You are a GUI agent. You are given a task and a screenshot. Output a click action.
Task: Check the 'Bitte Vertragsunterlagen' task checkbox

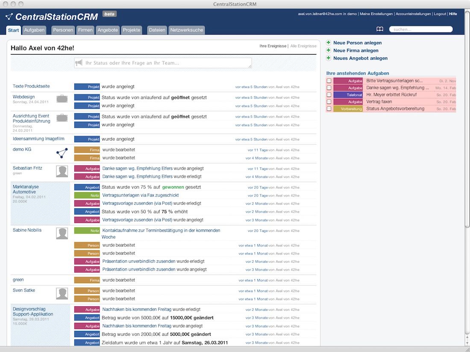329,81
